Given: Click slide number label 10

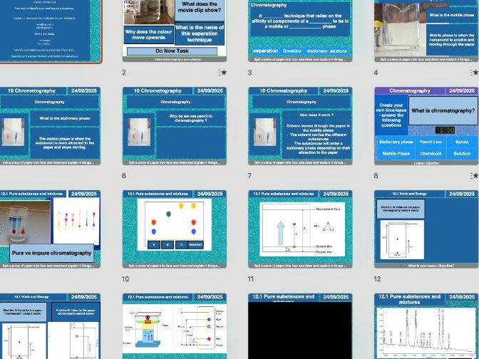Looking at the screenshot, I should click(x=125, y=279).
